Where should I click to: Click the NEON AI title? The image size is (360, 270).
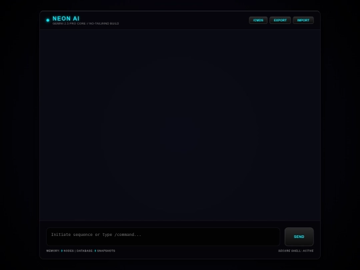pos(66,19)
